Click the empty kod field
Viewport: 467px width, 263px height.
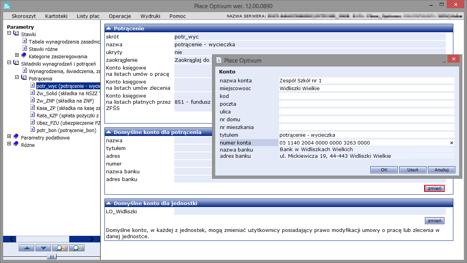[x=367, y=96]
